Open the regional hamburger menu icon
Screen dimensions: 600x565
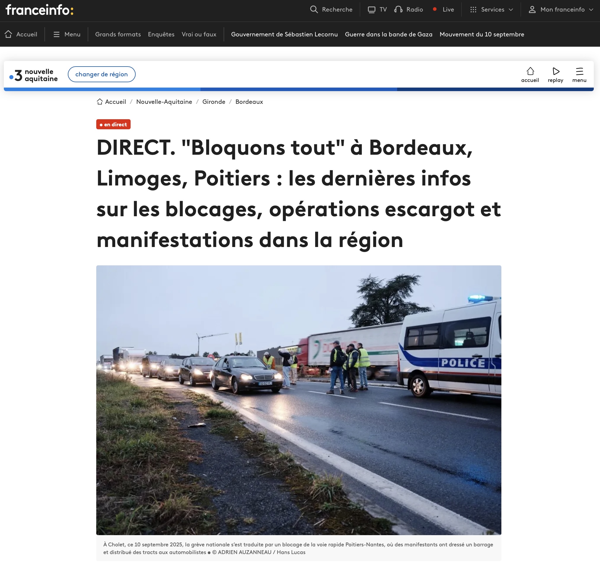[x=579, y=72]
